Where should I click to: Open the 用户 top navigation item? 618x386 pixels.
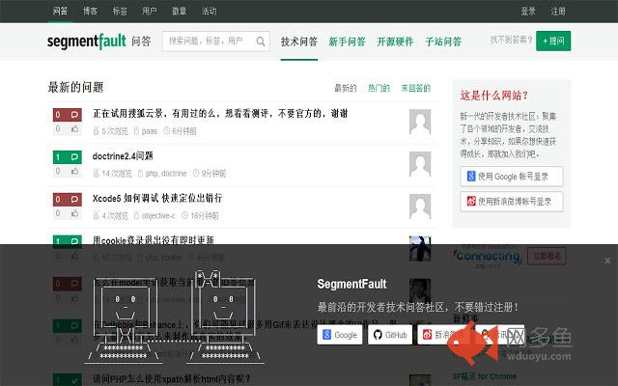click(x=150, y=11)
